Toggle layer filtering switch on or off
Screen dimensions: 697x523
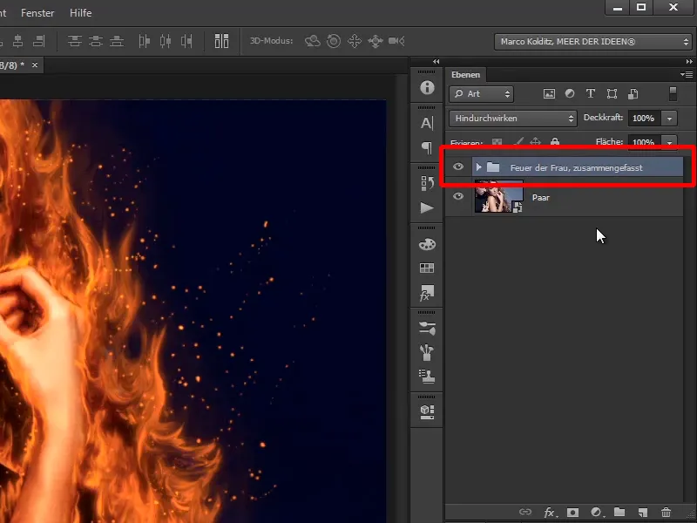coord(673,93)
